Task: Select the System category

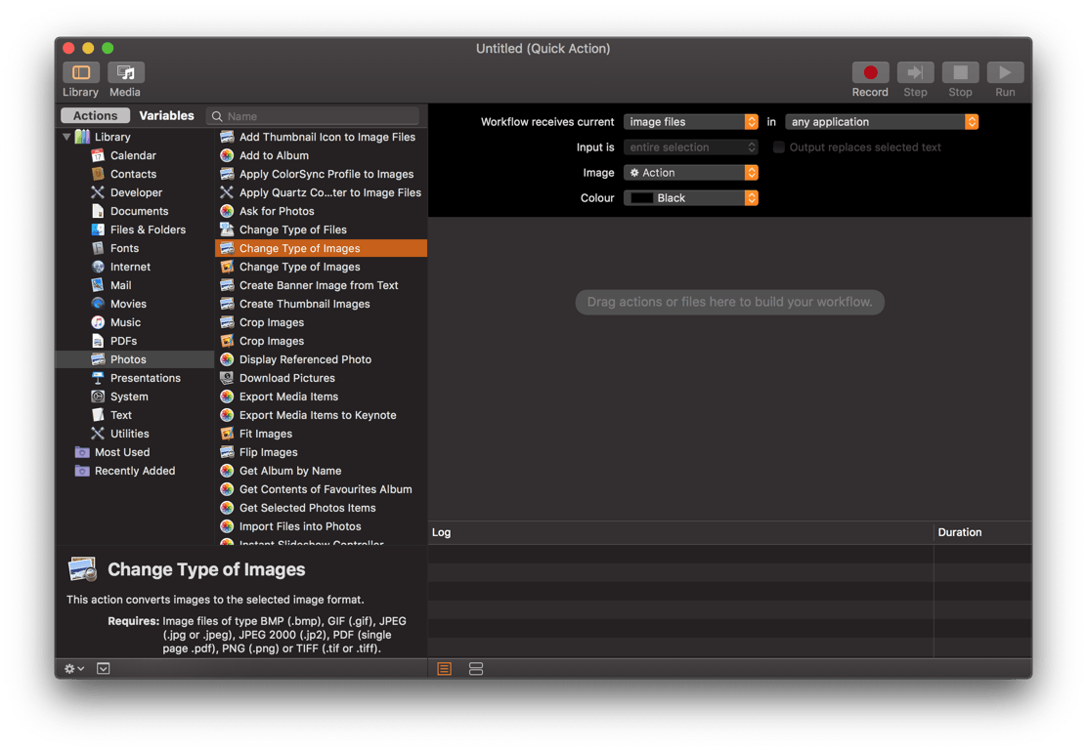Action: point(129,396)
